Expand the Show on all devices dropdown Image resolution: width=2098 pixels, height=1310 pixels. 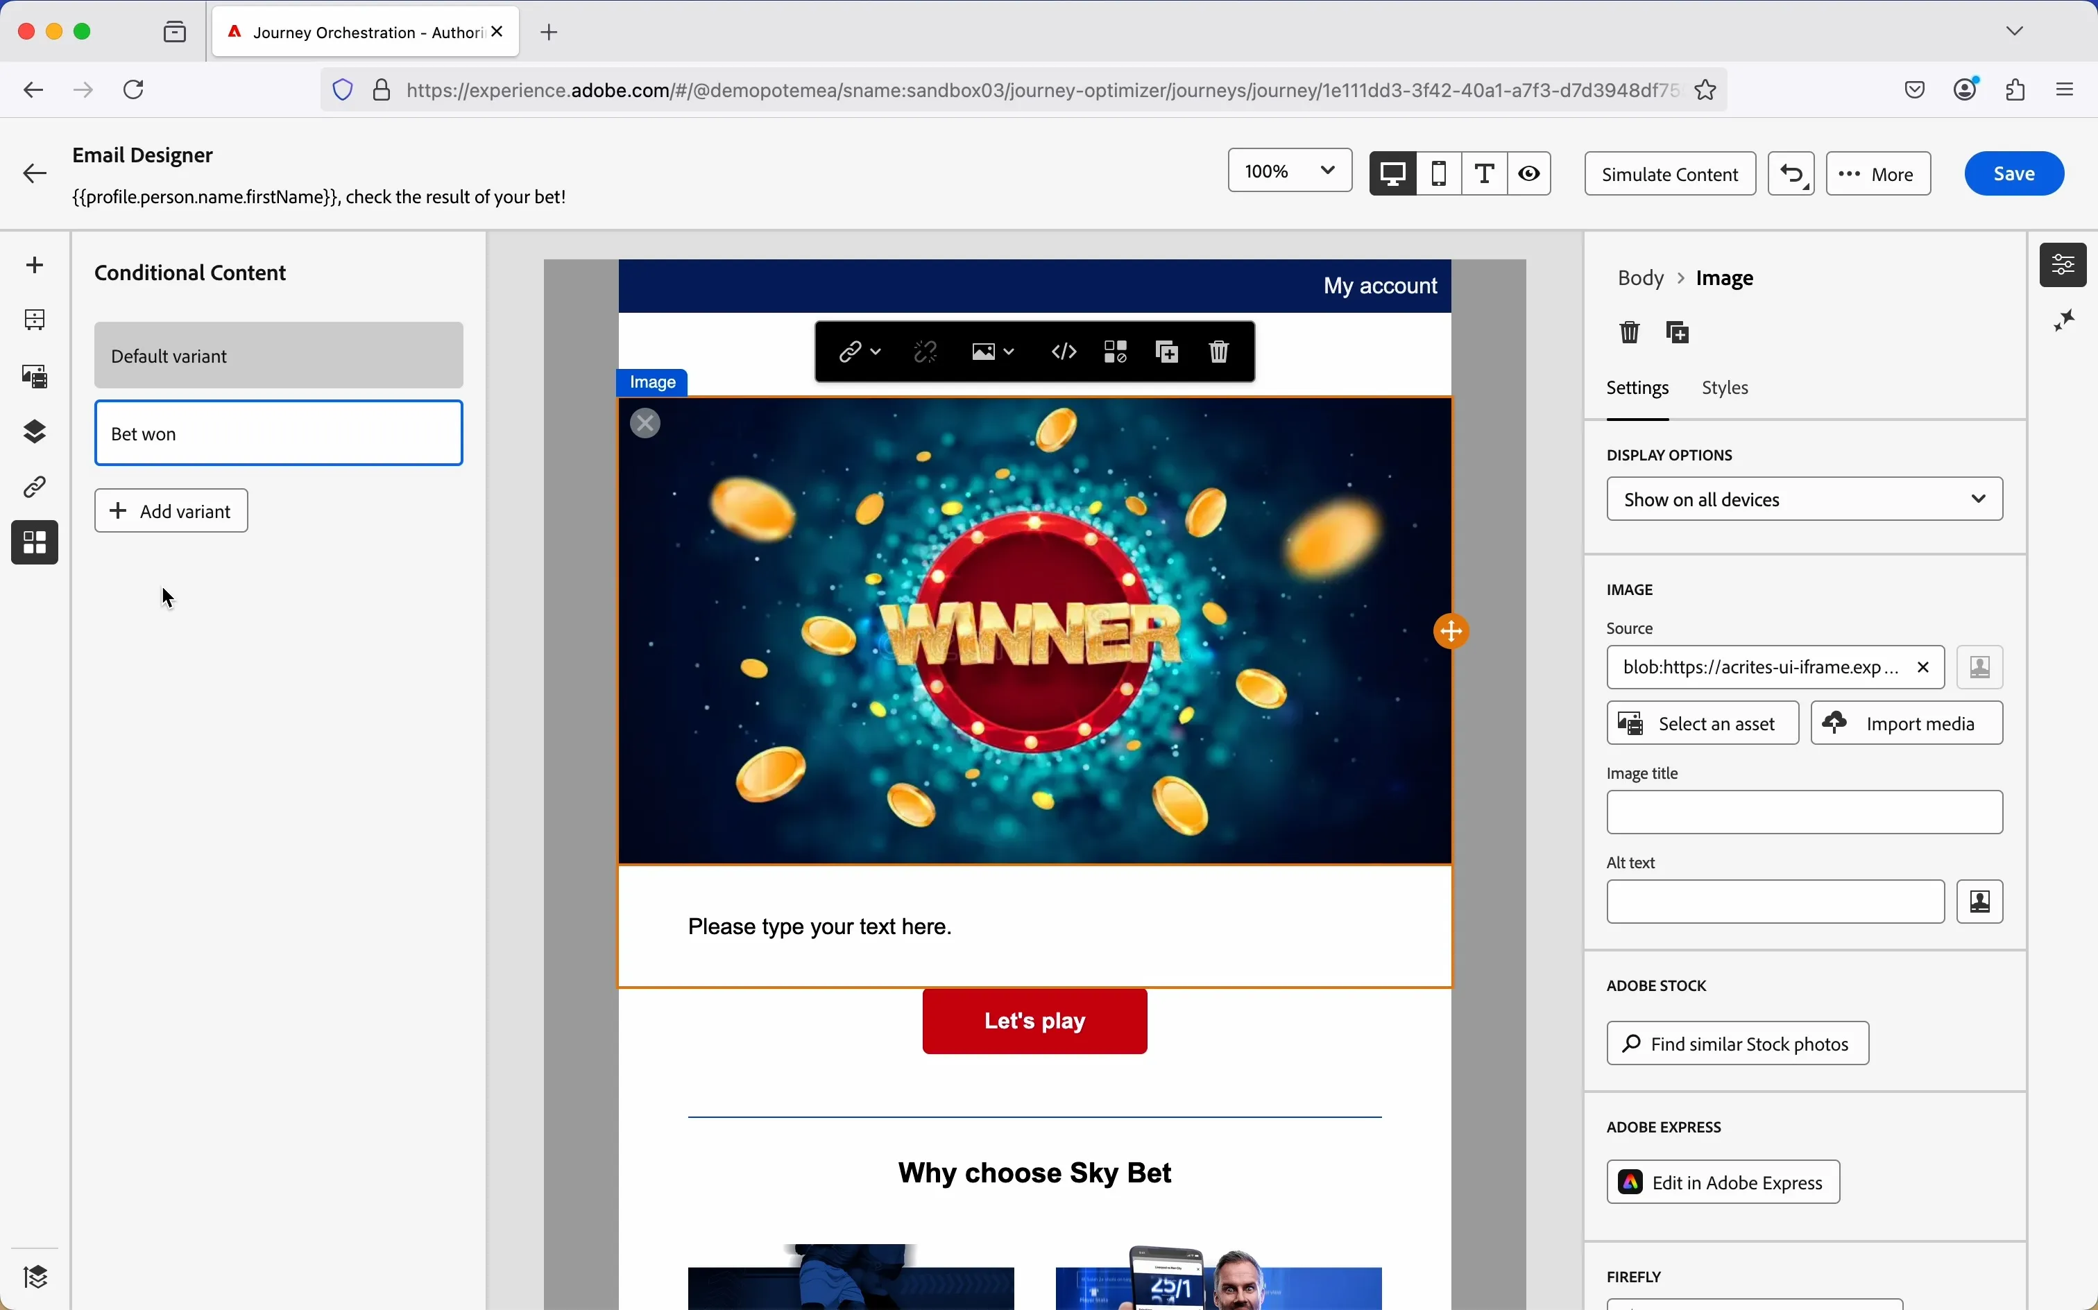coord(1805,500)
